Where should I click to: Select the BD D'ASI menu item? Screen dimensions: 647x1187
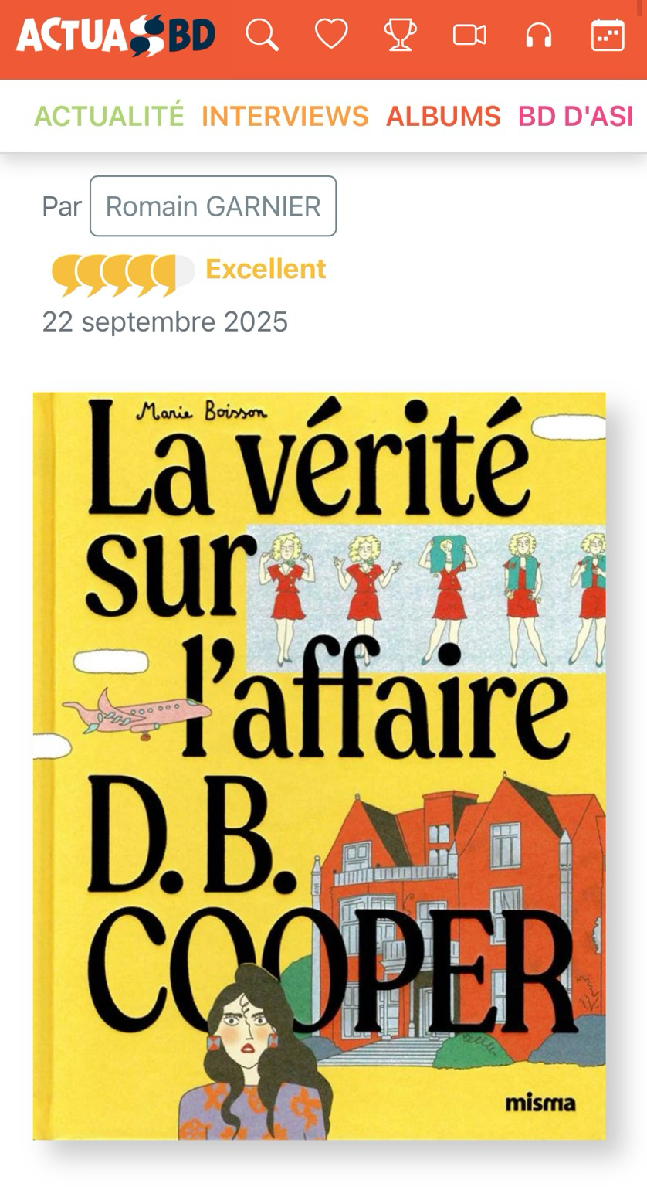click(x=576, y=116)
